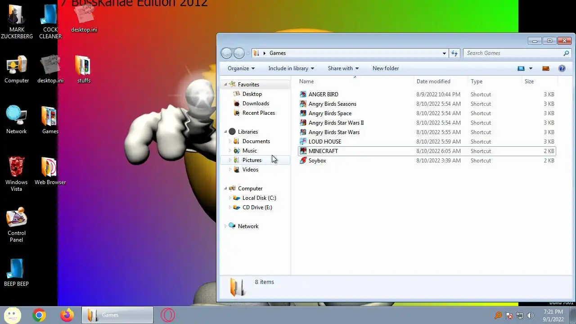Open Downloads in Favorites
The height and width of the screenshot is (324, 576).
point(256,103)
